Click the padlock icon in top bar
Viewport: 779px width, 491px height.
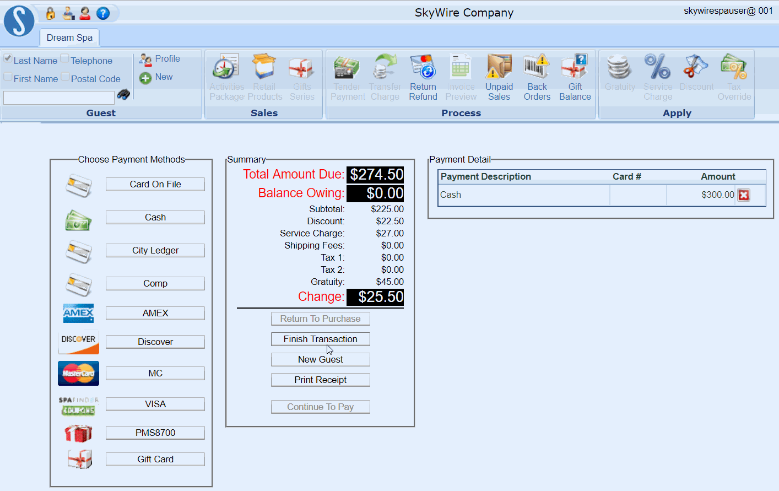pyautogui.click(x=51, y=13)
